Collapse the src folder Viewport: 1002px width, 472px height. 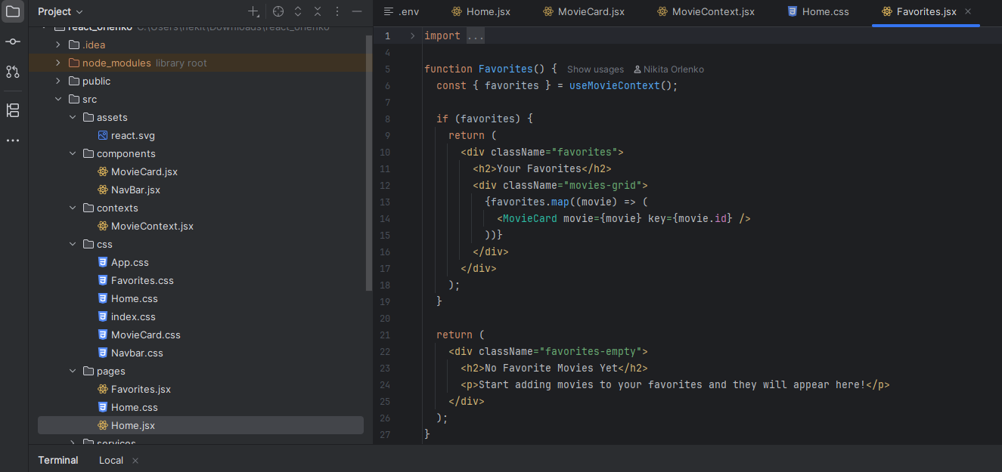58,99
